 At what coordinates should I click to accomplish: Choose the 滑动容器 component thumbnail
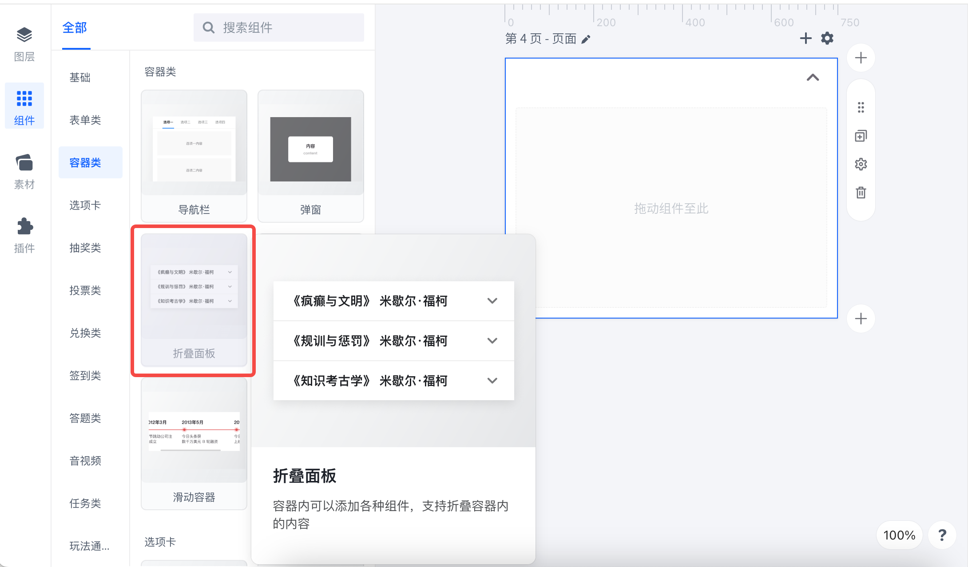194,443
